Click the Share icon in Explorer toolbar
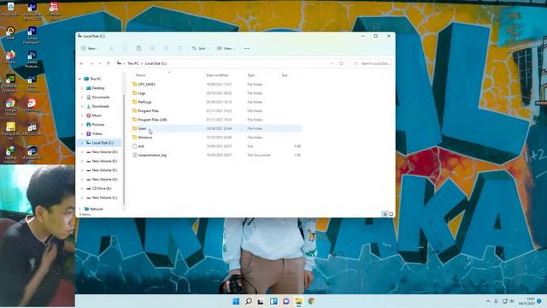This screenshot has width=547, height=308. tap(166, 48)
